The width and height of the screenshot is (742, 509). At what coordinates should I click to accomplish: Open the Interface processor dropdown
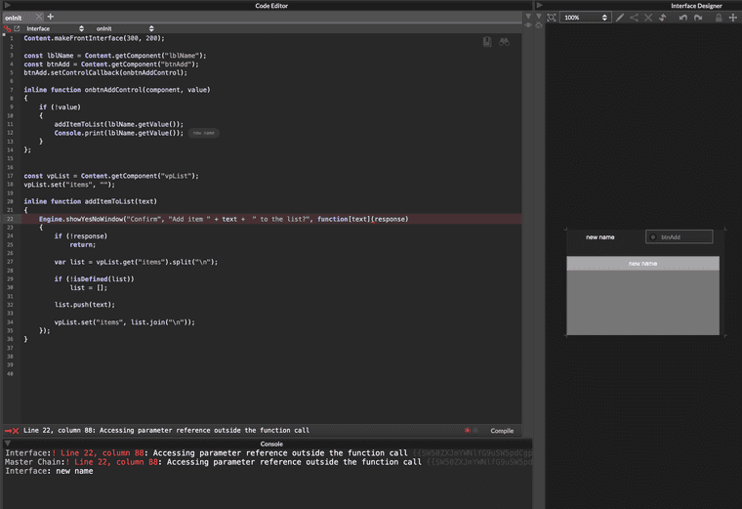point(54,28)
